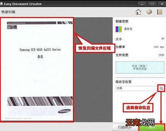
Task: Select the 300 dpi resolution value
Action: tap(159, 47)
